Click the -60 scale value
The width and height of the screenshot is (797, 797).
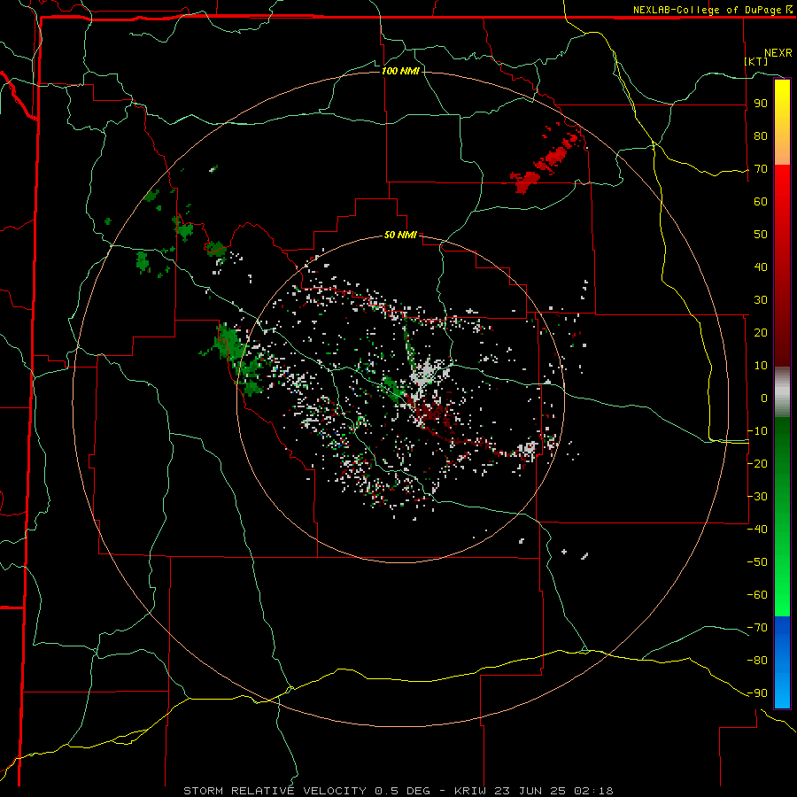coord(757,595)
